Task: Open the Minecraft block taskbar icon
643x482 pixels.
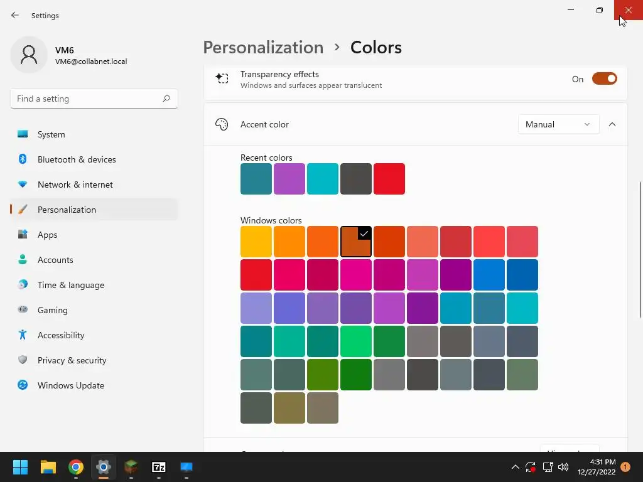Action: click(131, 467)
